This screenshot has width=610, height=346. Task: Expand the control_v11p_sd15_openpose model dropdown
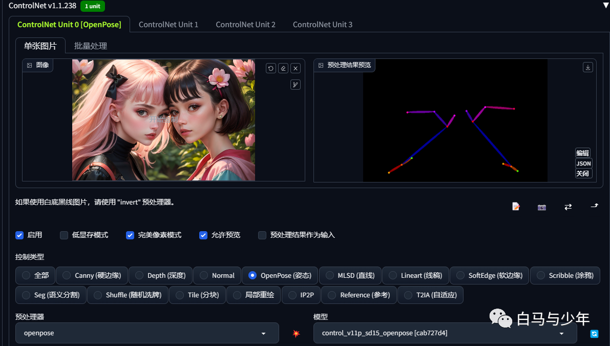[445, 333]
